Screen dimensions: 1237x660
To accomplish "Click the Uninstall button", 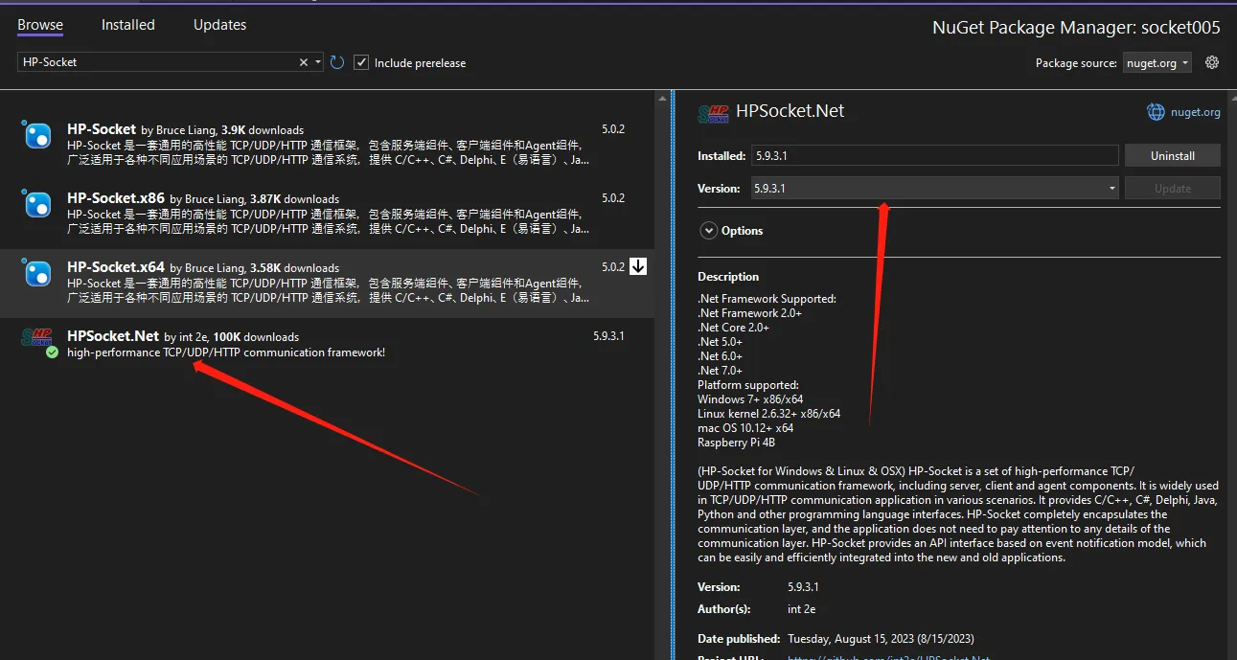I will (x=1173, y=155).
